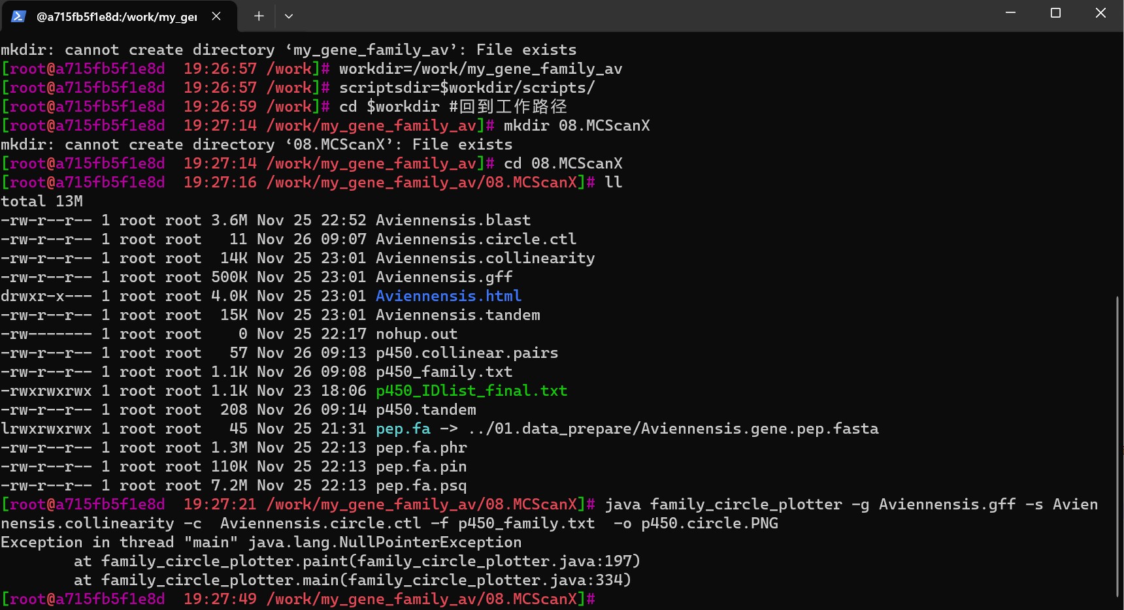
Task: Click the 'my_gene_family_av: File exists' error line
Action: click(288, 50)
